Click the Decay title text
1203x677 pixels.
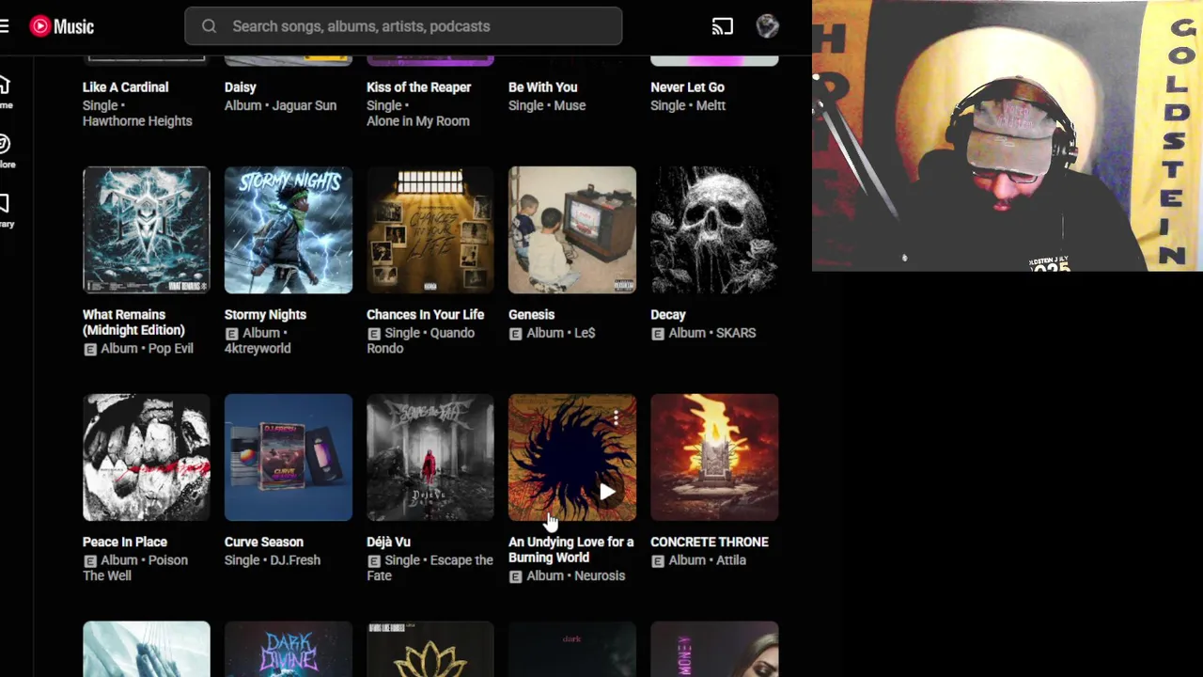click(668, 314)
